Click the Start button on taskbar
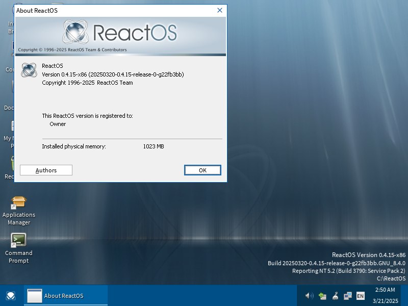Screen dimensions: 408x306 [10, 296]
